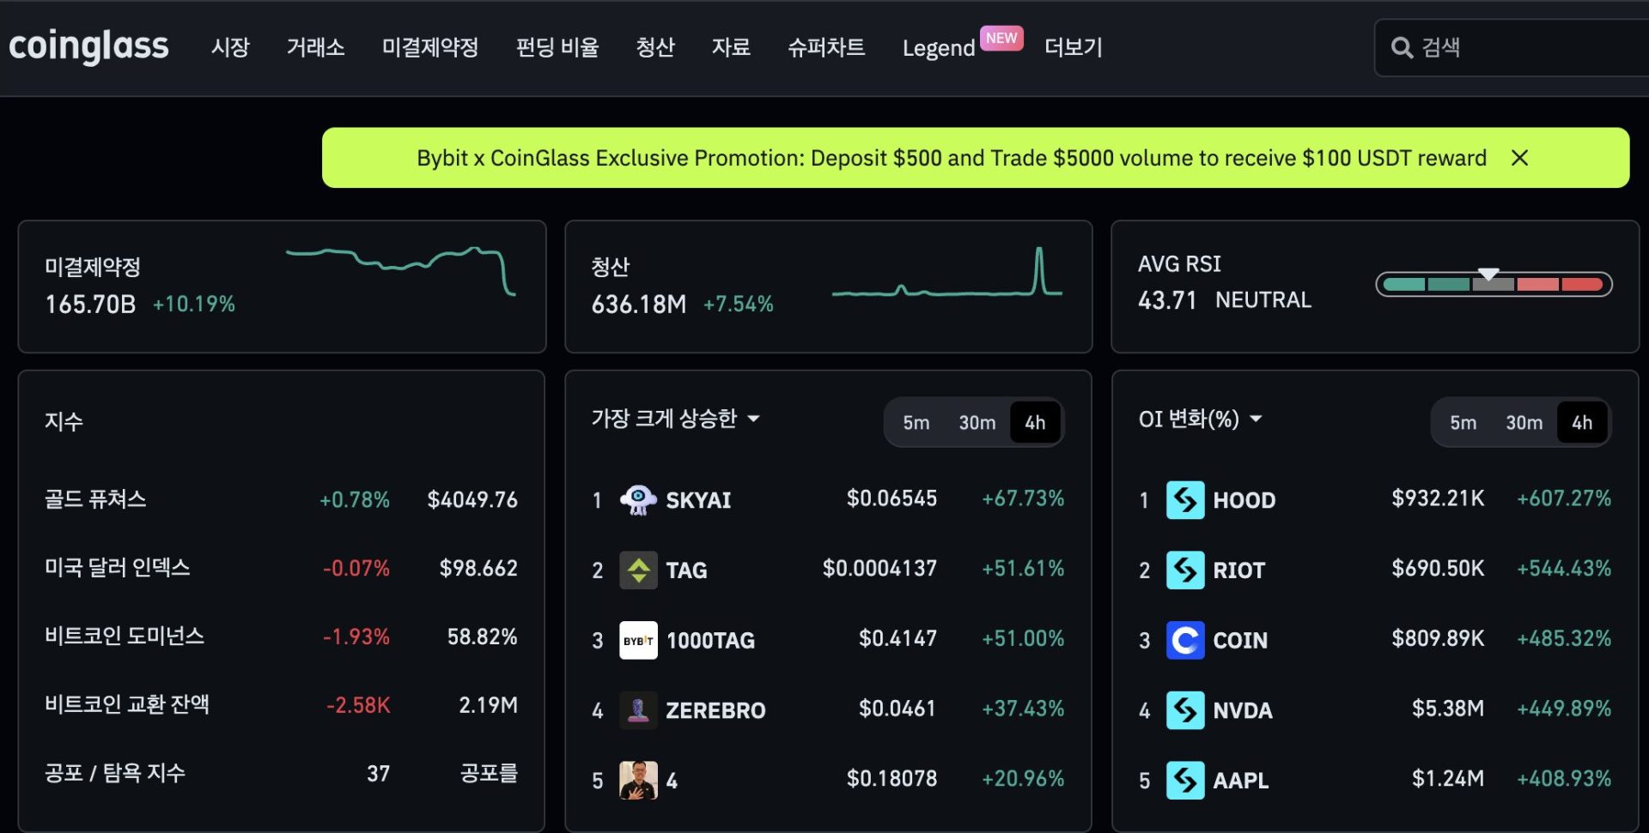Dismiss the promotion banner with X
1649x833 pixels.
(1519, 158)
